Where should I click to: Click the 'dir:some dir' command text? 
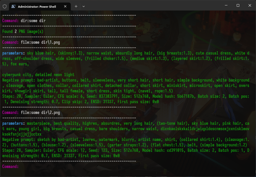click(x=33, y=21)
